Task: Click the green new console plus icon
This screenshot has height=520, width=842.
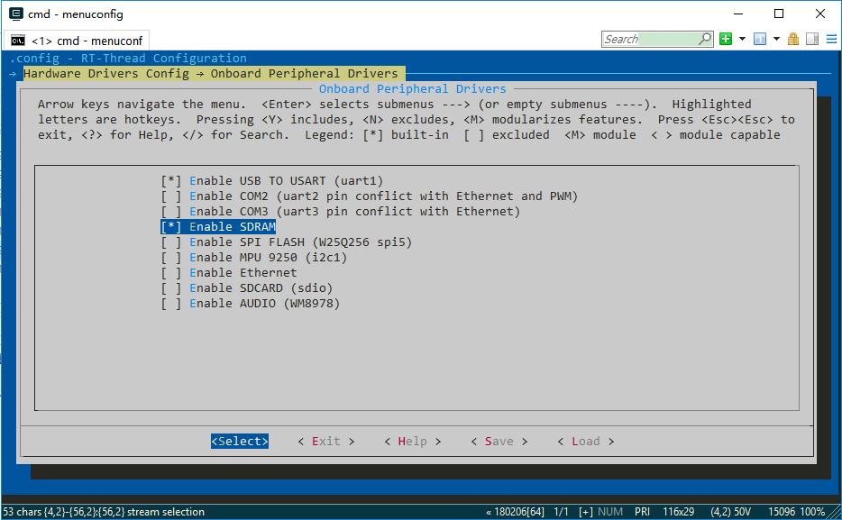Action: (726, 39)
